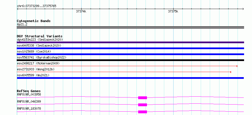Viewport: 252px width, 115px height.
Task: Select the nsv5563741 black variant bar
Action: [130, 60]
